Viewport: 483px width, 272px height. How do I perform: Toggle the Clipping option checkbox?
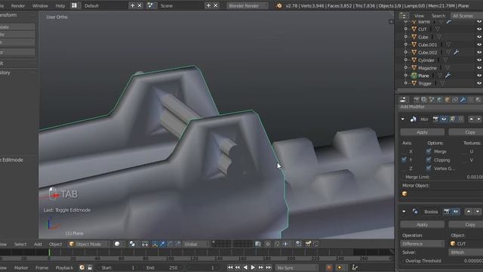point(429,159)
